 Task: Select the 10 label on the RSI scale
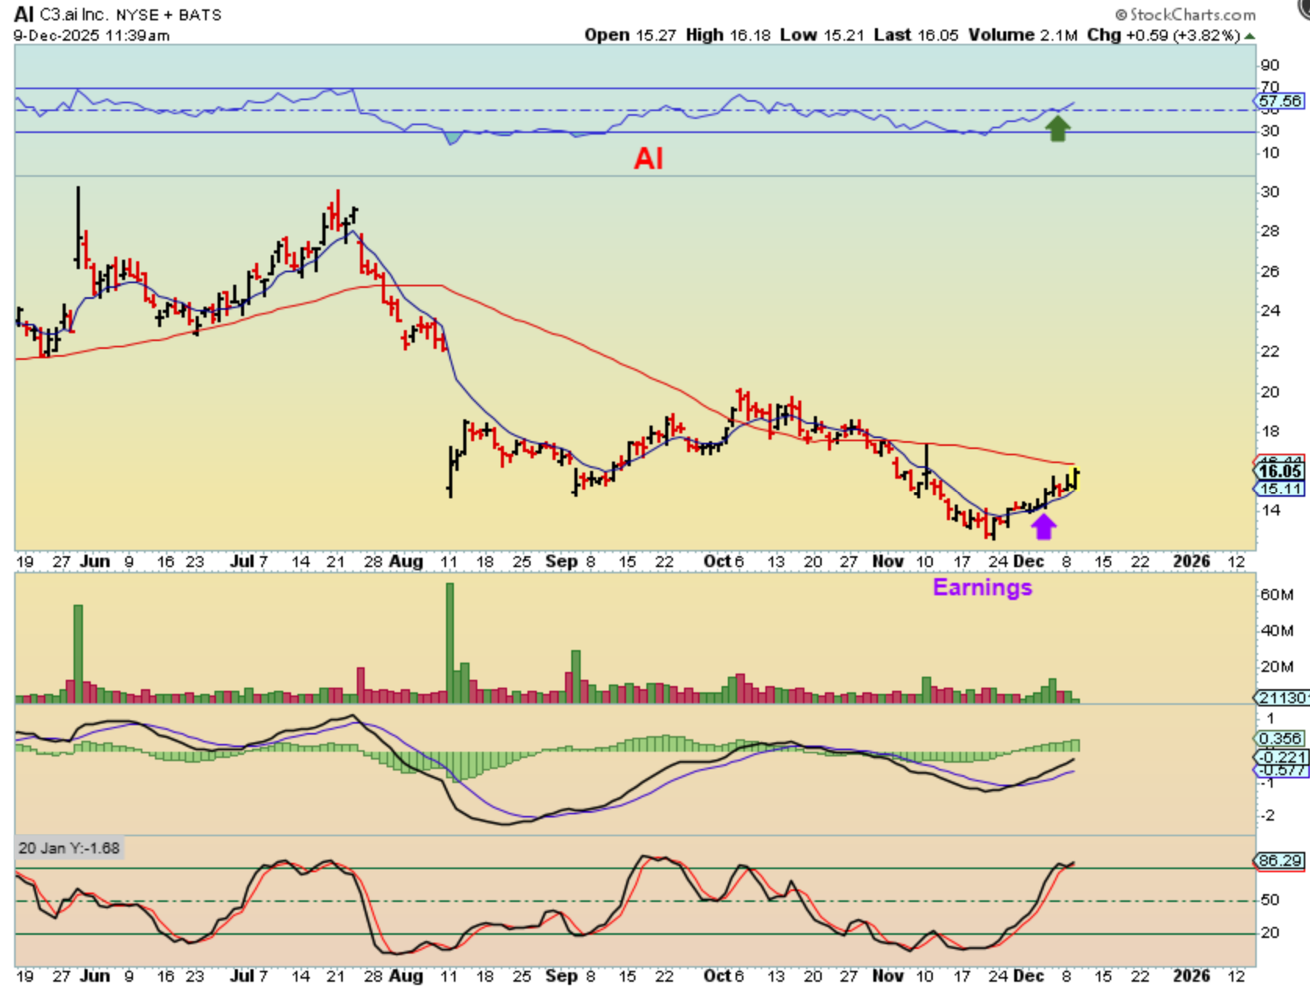point(1270,153)
